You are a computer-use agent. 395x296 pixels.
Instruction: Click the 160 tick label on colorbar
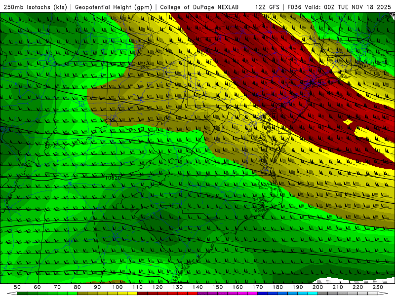[237, 287]
